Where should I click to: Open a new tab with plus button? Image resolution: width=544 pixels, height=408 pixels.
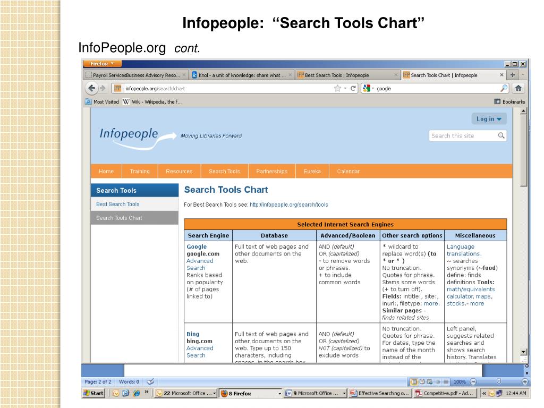[x=513, y=74]
